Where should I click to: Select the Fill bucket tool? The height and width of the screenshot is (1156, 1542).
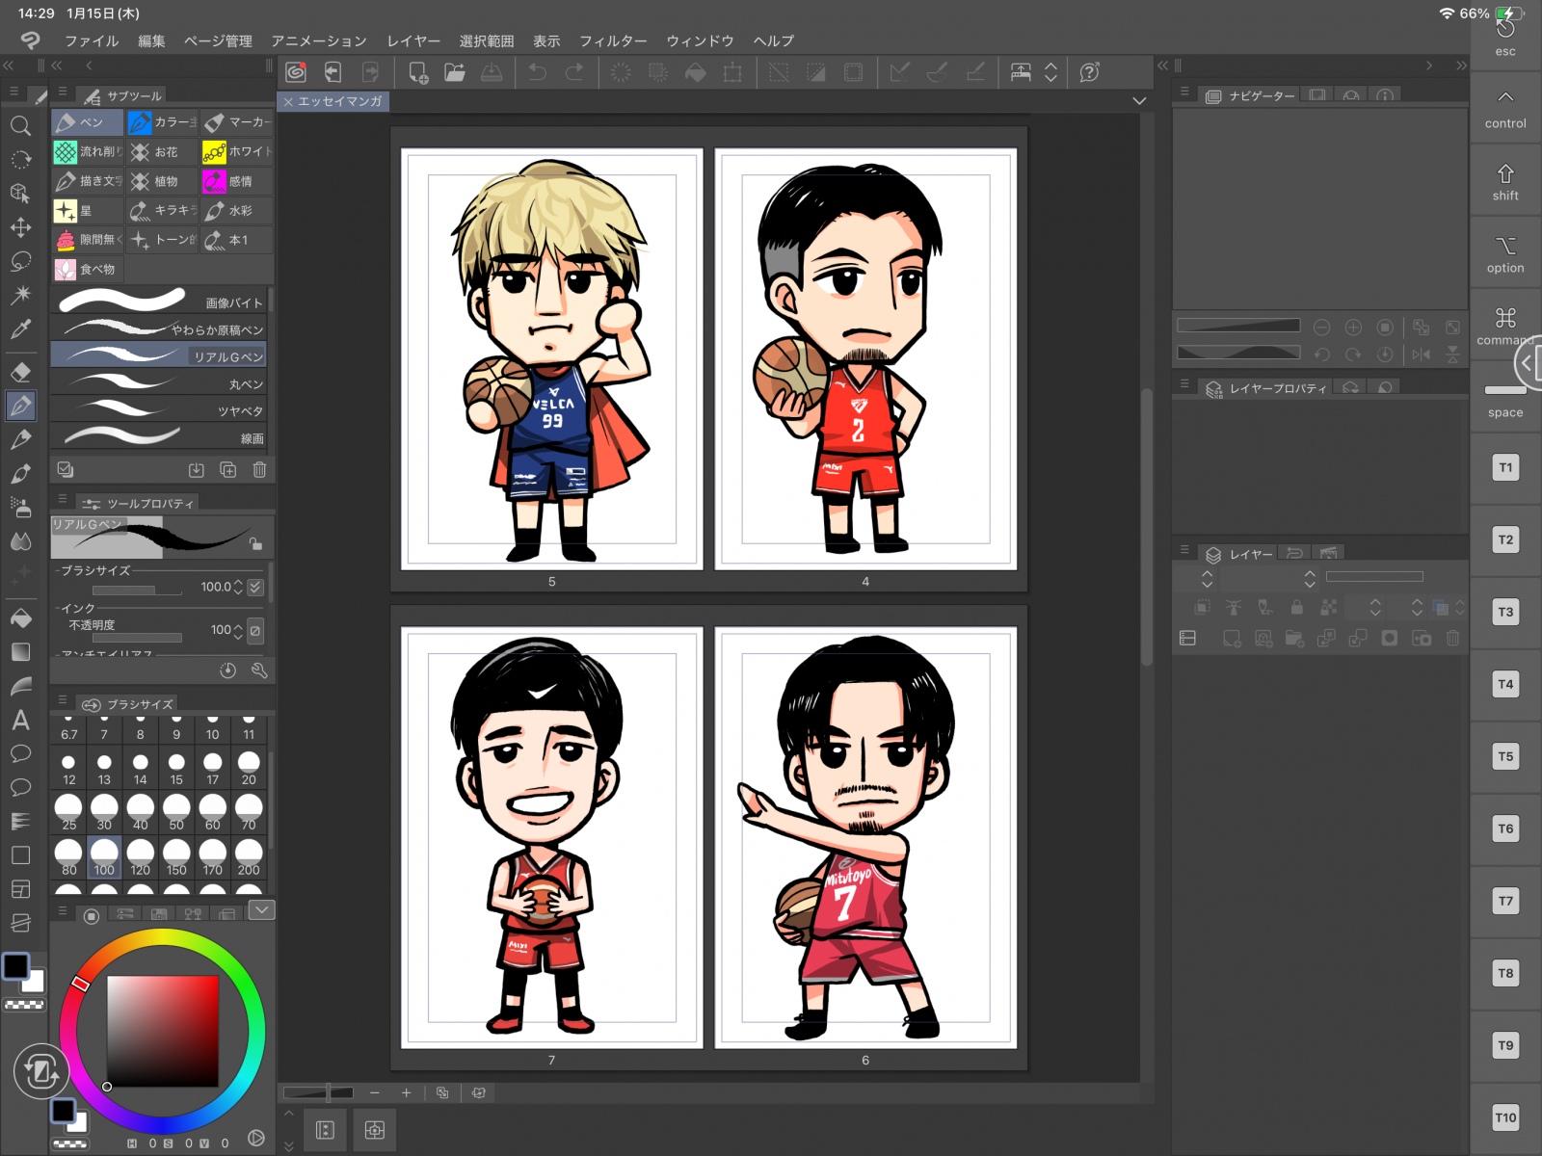(x=20, y=617)
